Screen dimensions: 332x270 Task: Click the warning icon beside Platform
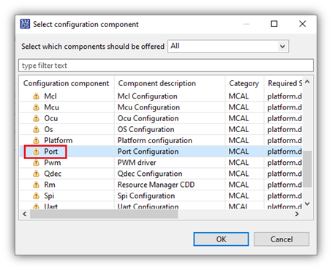pyautogui.click(x=36, y=141)
